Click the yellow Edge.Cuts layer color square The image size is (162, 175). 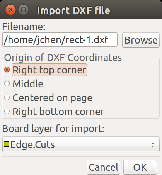7,144
